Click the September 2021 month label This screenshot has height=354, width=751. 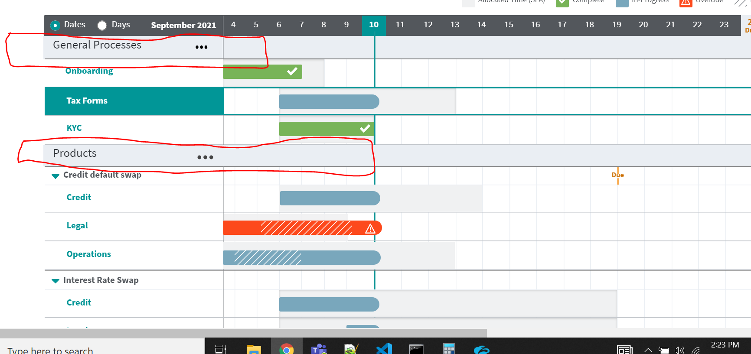point(183,25)
